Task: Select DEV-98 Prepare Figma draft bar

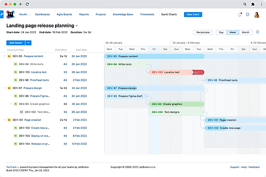Action: click(126, 96)
